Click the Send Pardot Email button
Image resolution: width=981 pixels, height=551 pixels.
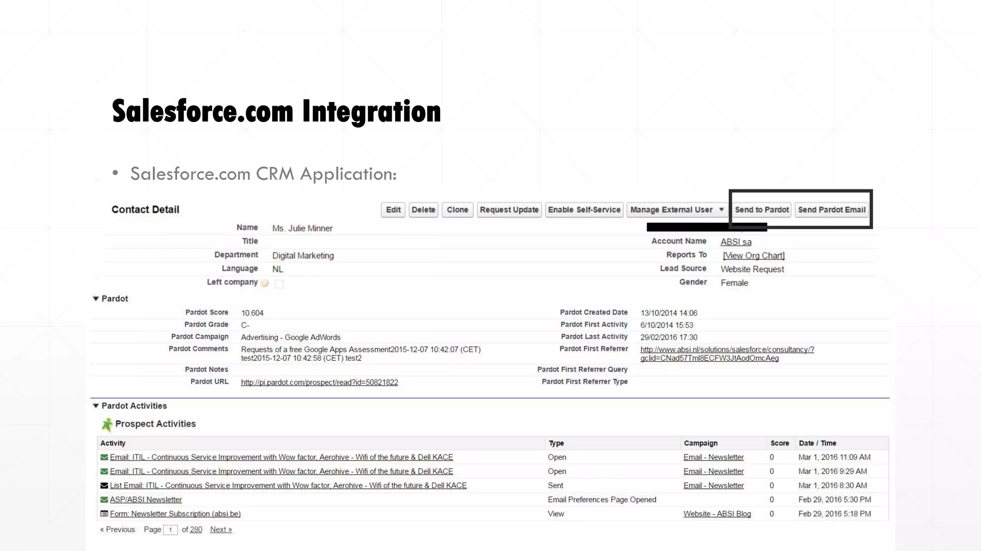click(x=832, y=210)
